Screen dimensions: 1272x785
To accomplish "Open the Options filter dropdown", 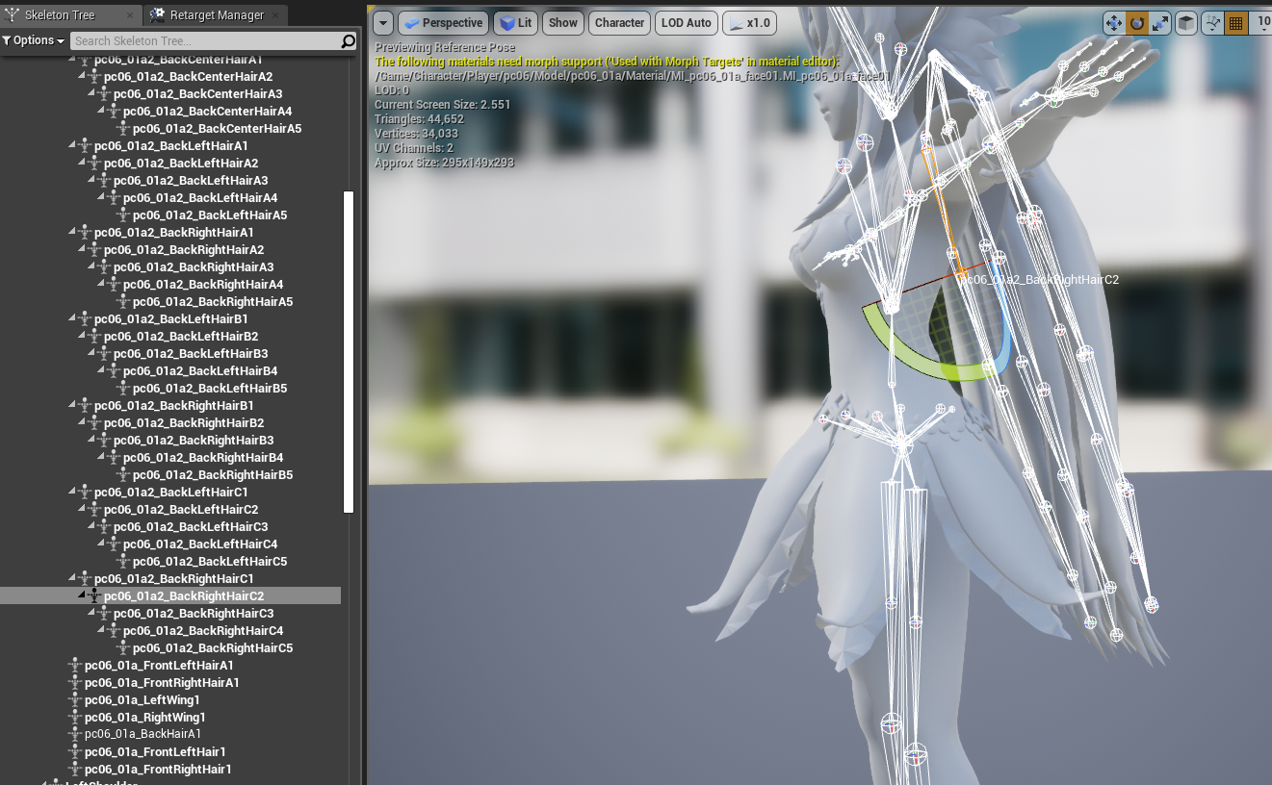I will coord(34,40).
